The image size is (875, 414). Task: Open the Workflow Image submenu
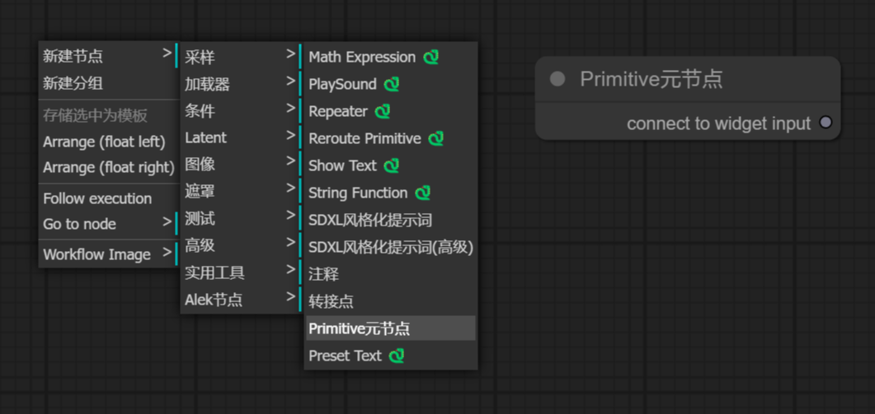107,254
